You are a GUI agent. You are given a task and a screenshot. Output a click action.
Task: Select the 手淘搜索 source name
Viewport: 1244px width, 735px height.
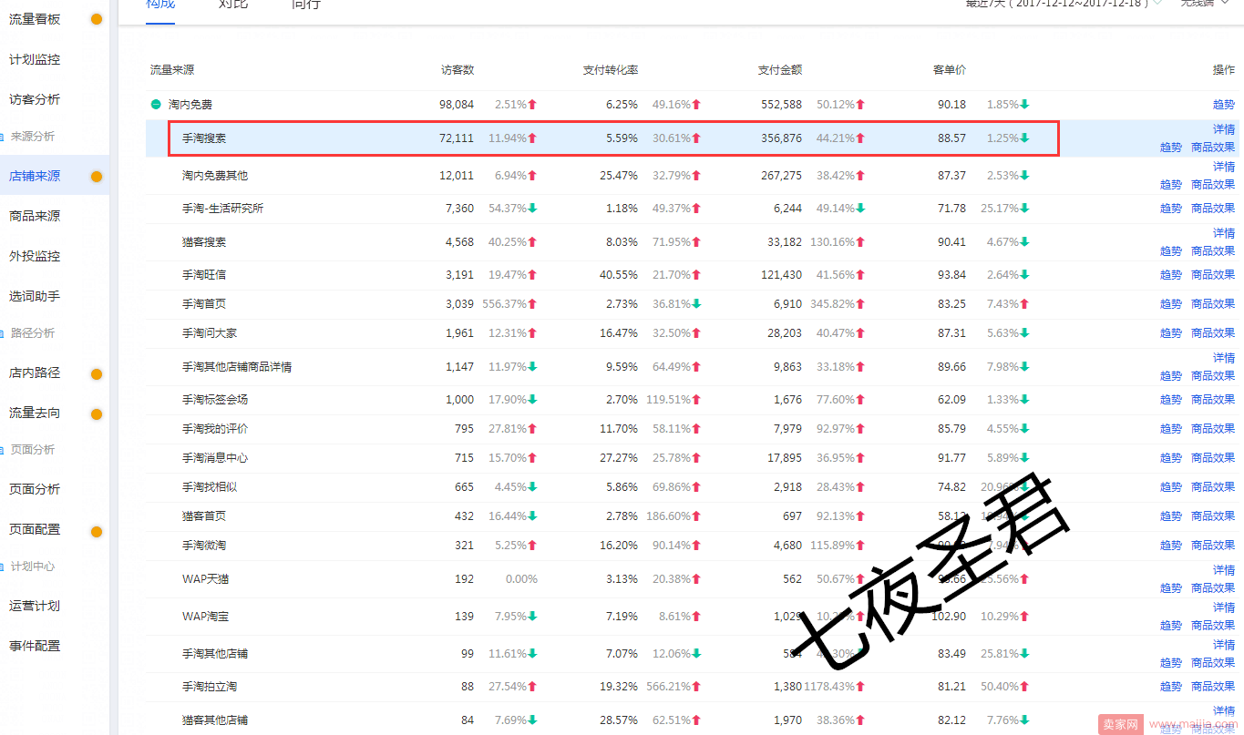coord(204,138)
